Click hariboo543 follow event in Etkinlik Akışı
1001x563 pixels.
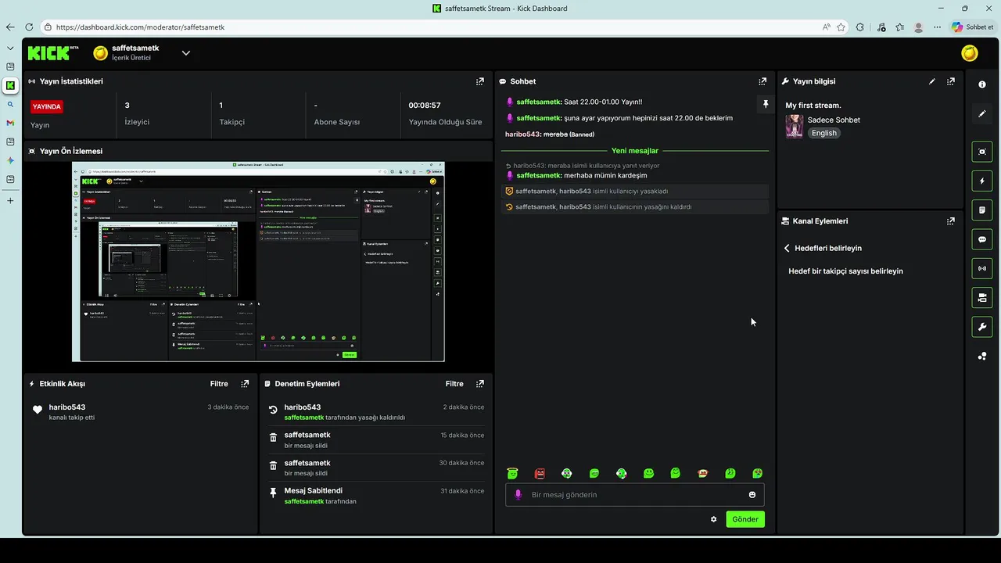[x=67, y=407]
